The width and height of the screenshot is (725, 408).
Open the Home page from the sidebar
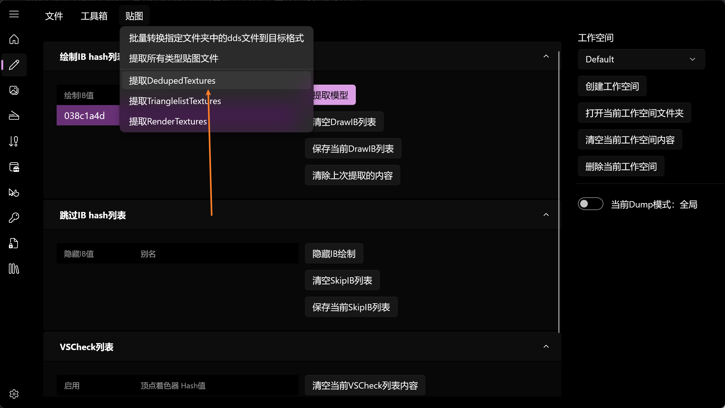click(14, 39)
